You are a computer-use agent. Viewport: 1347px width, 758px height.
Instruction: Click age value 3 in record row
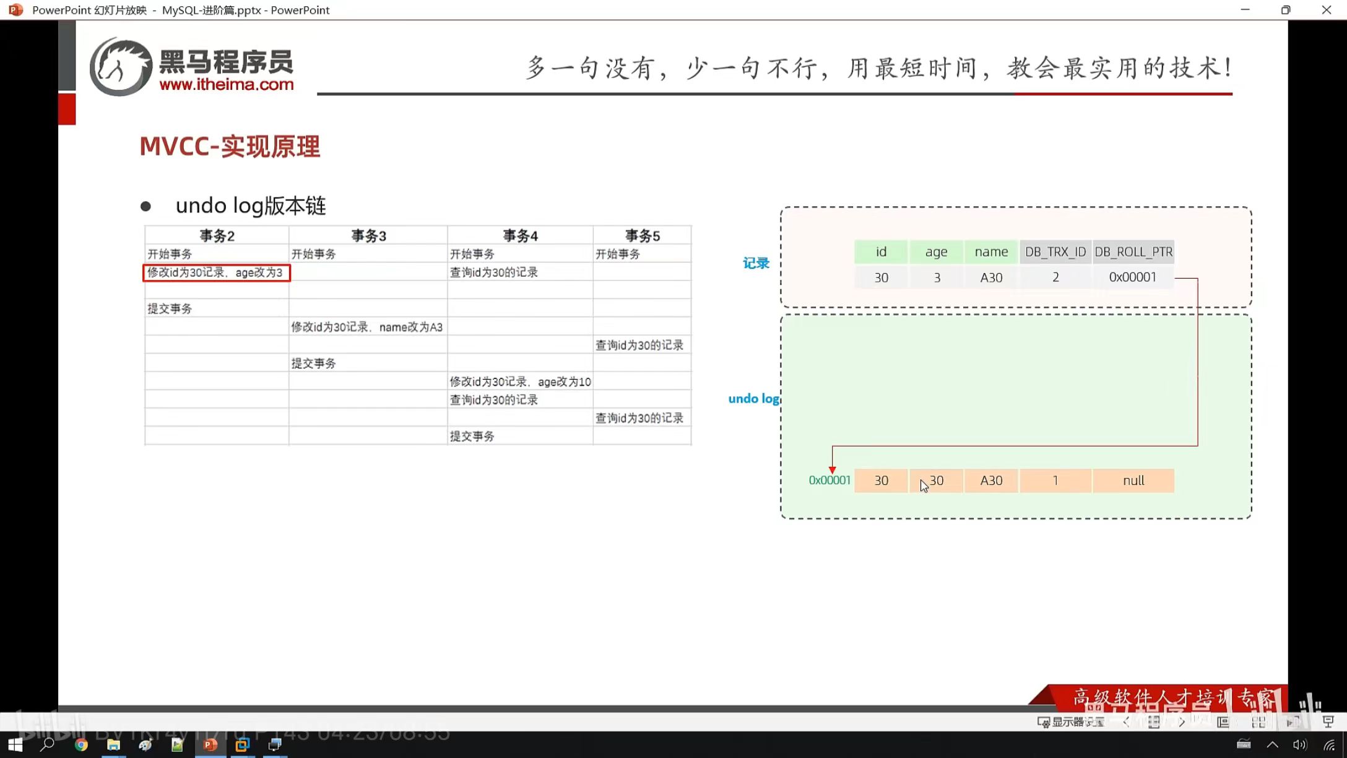(937, 277)
